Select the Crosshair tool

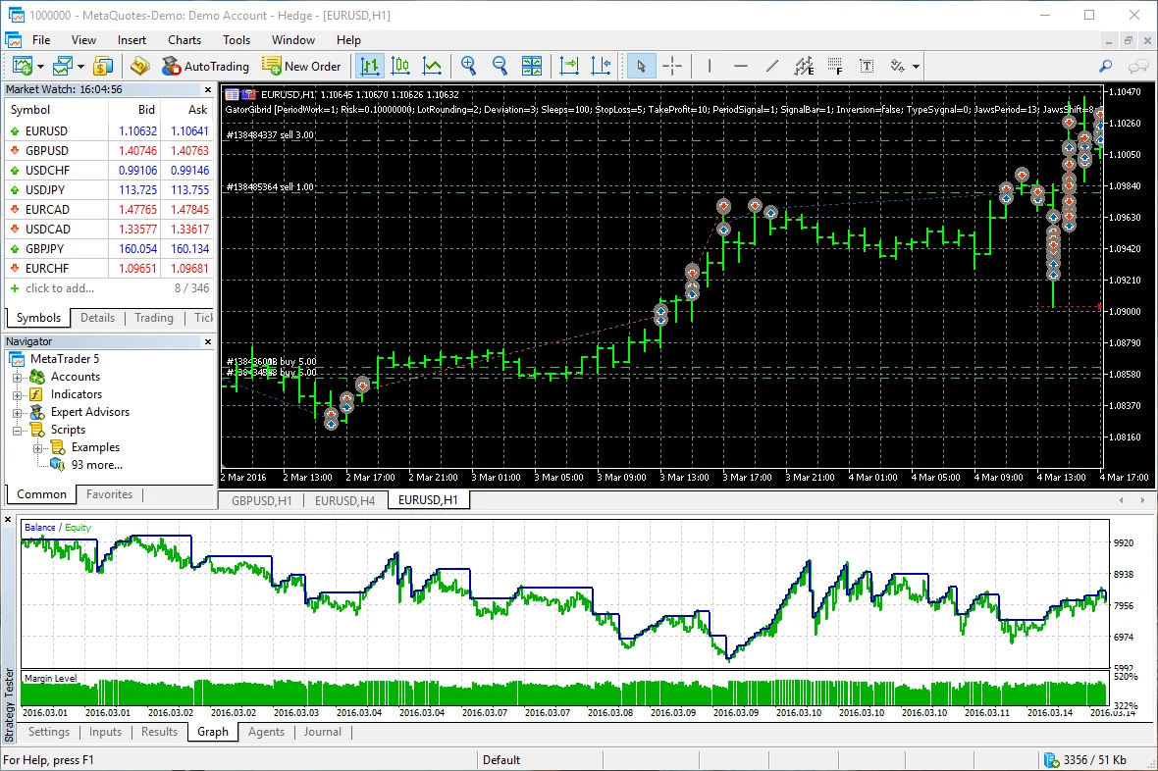[673, 66]
